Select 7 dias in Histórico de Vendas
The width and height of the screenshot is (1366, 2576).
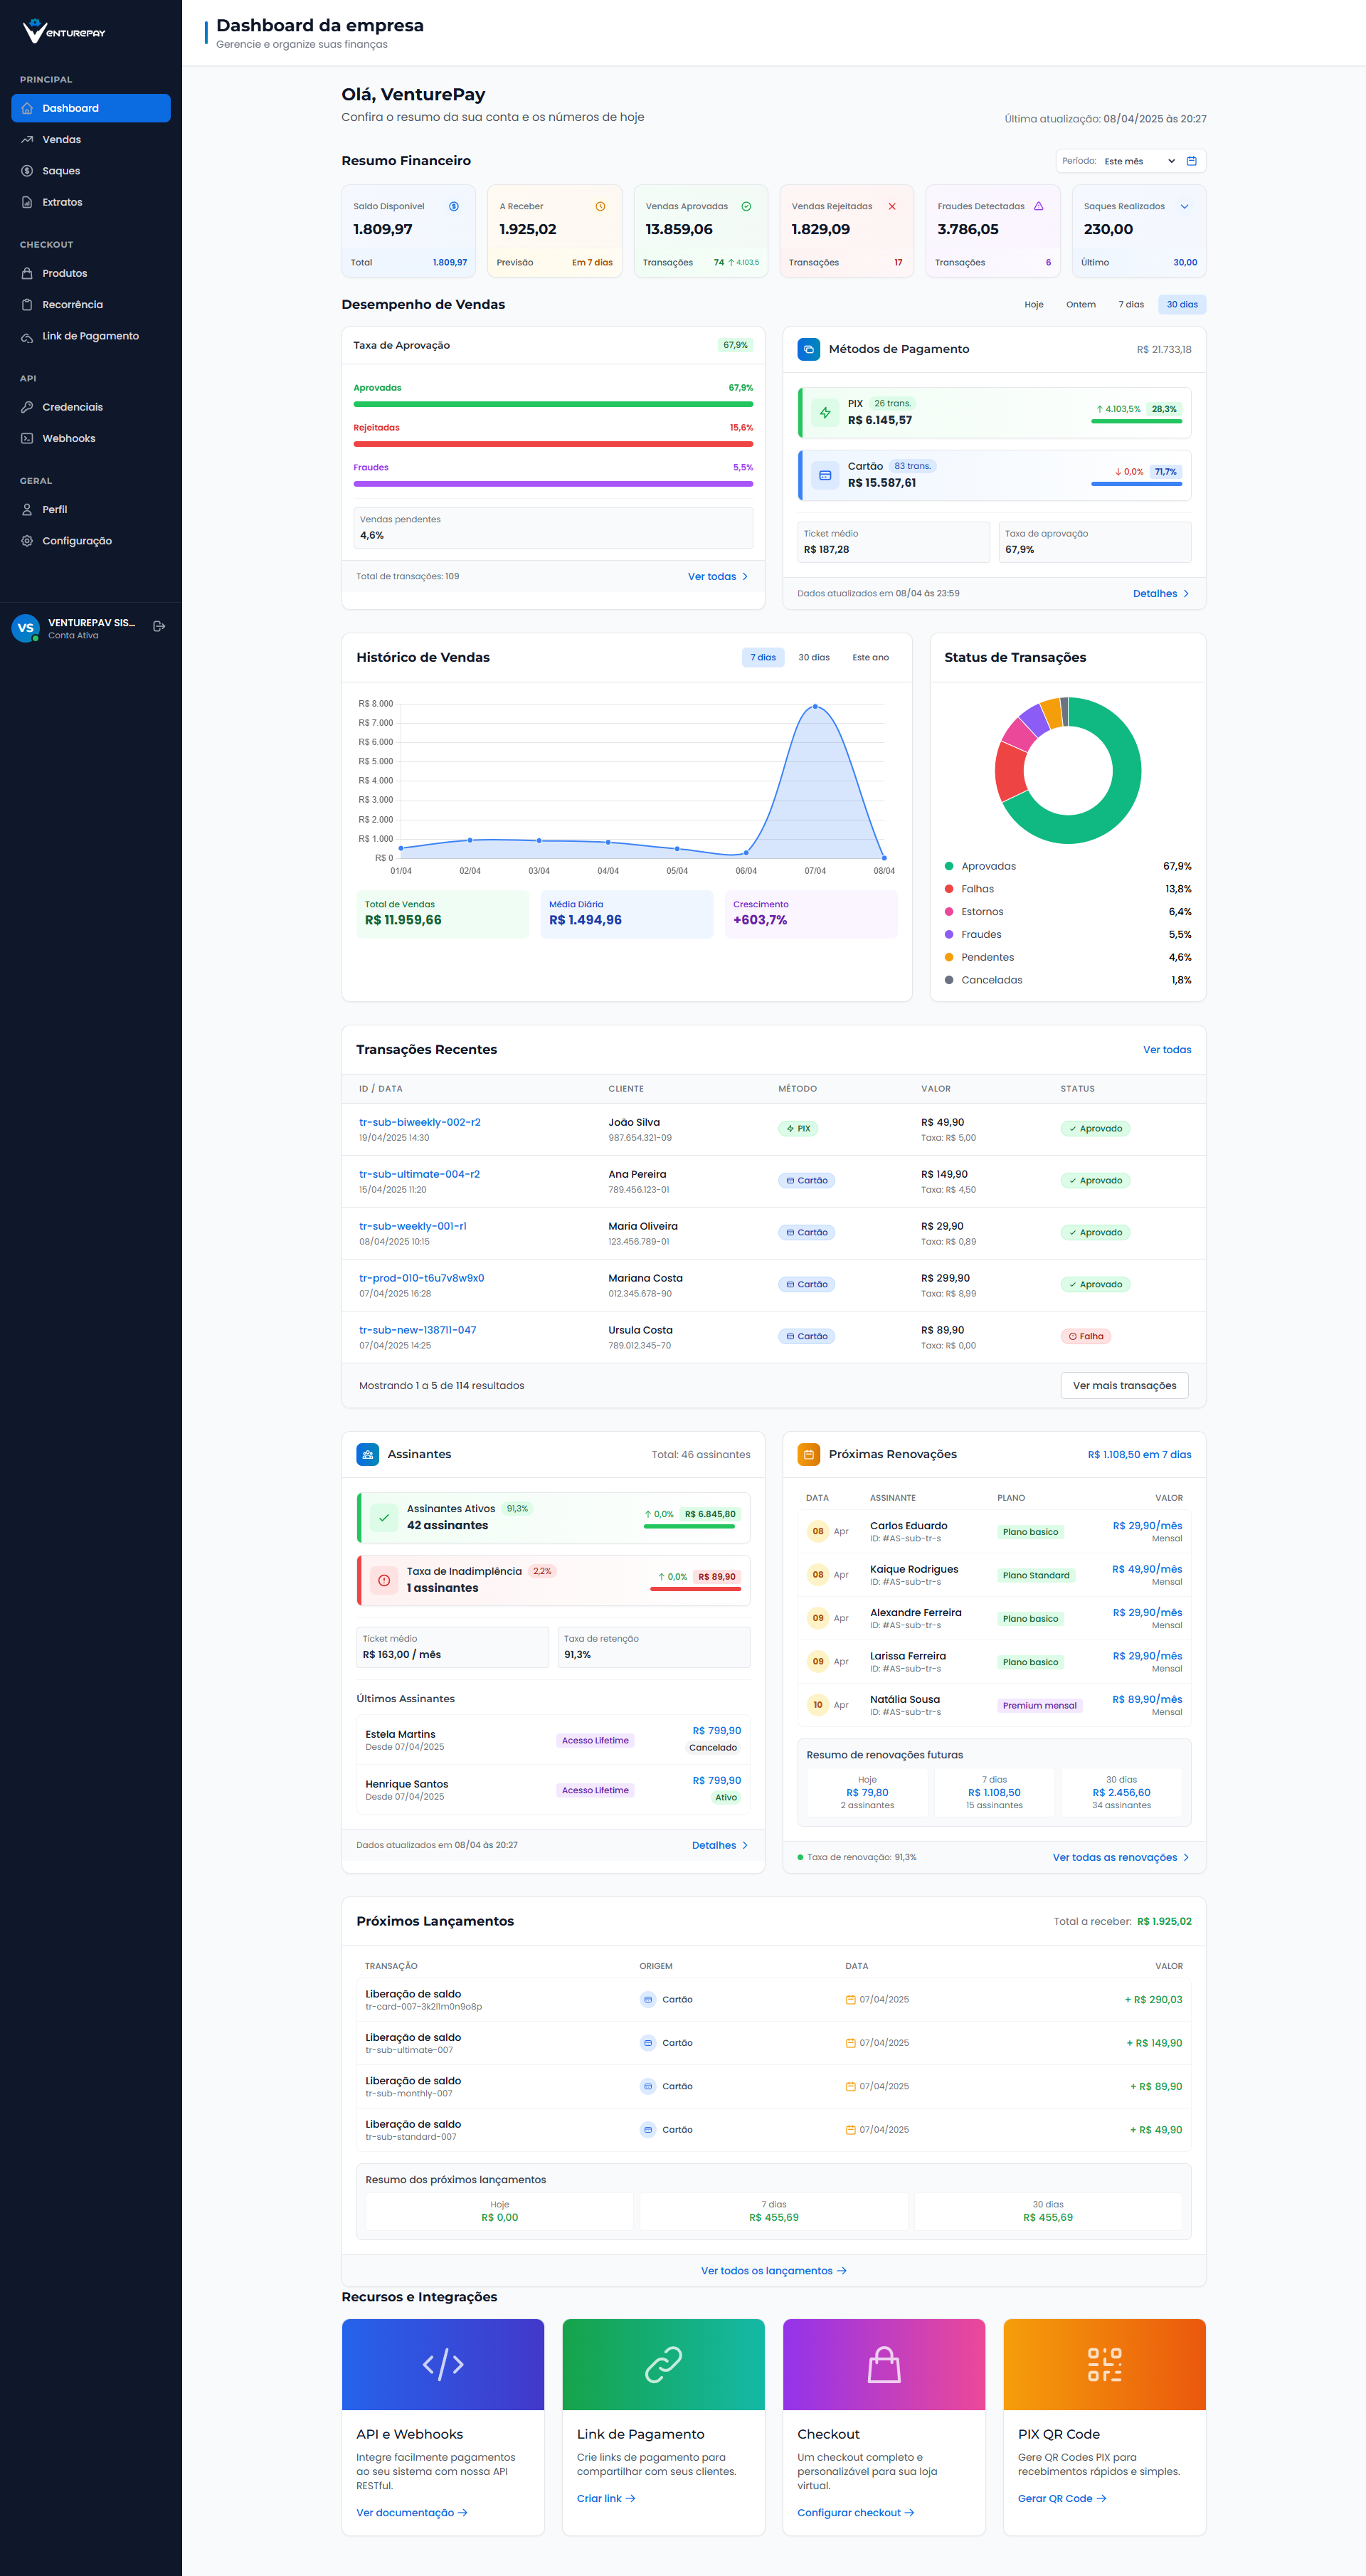pyautogui.click(x=763, y=658)
